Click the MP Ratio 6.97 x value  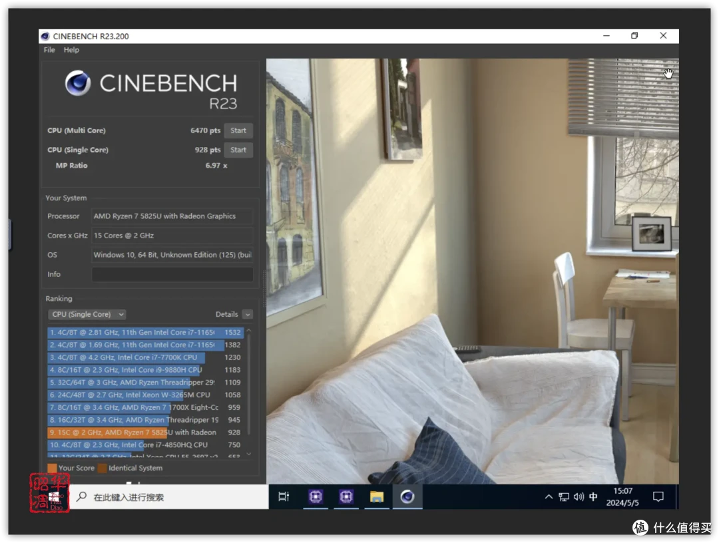[x=216, y=166]
